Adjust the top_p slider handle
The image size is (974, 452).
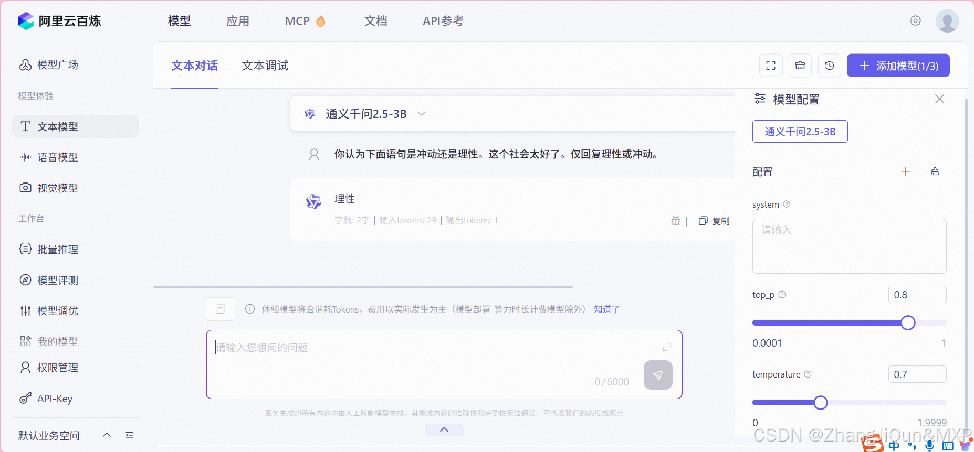pyautogui.click(x=908, y=322)
